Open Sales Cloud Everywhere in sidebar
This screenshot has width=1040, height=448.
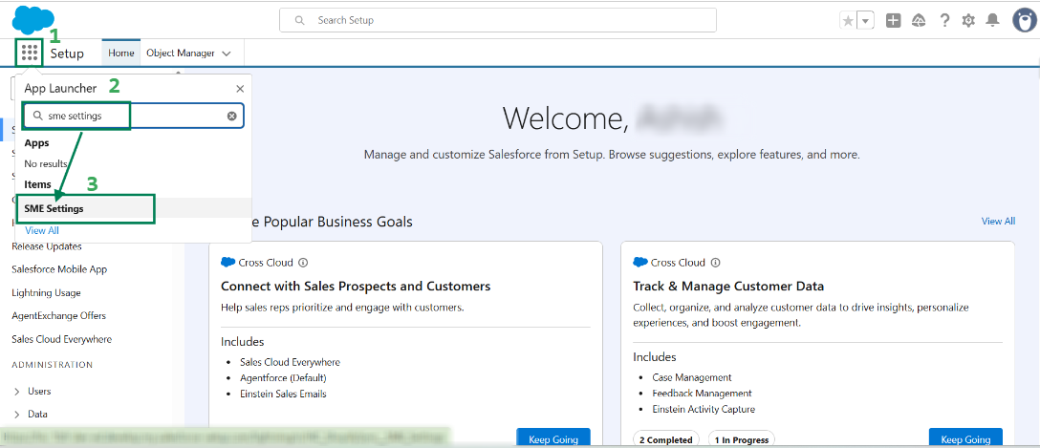click(62, 339)
